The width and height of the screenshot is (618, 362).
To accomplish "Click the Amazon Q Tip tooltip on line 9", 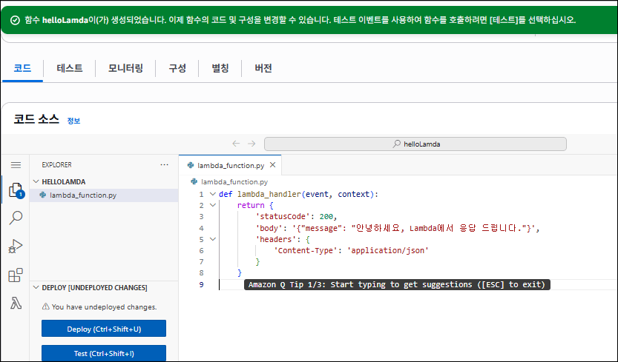I will 397,284.
